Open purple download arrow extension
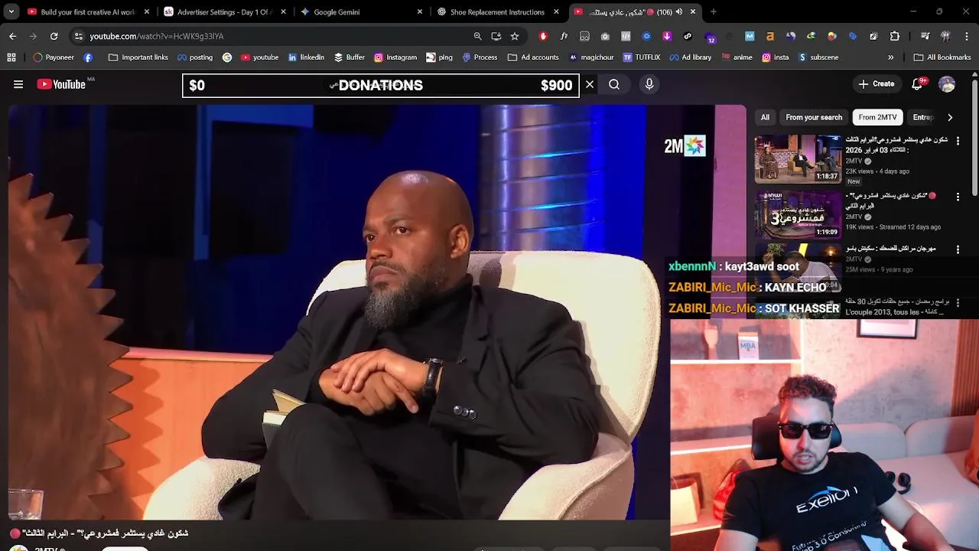 (x=667, y=36)
